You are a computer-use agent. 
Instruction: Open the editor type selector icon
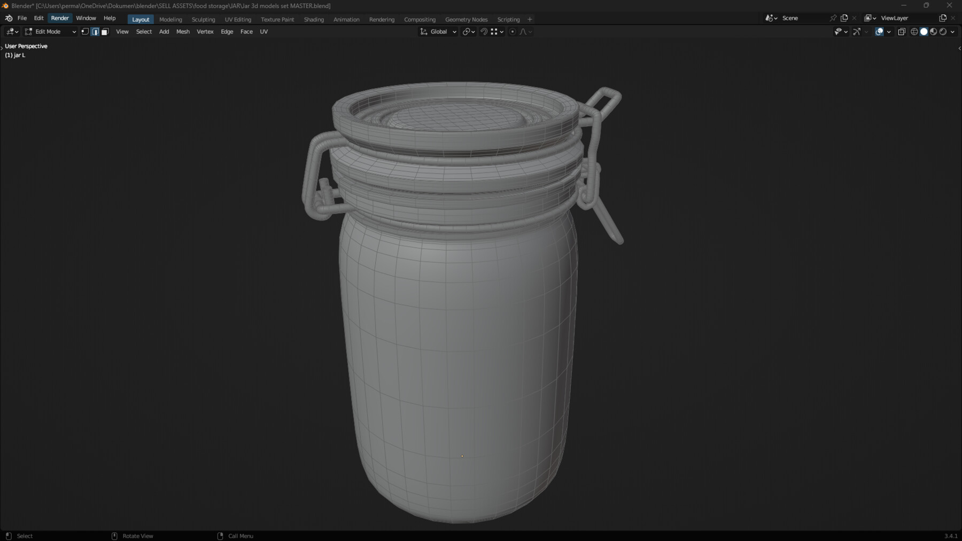click(9, 32)
